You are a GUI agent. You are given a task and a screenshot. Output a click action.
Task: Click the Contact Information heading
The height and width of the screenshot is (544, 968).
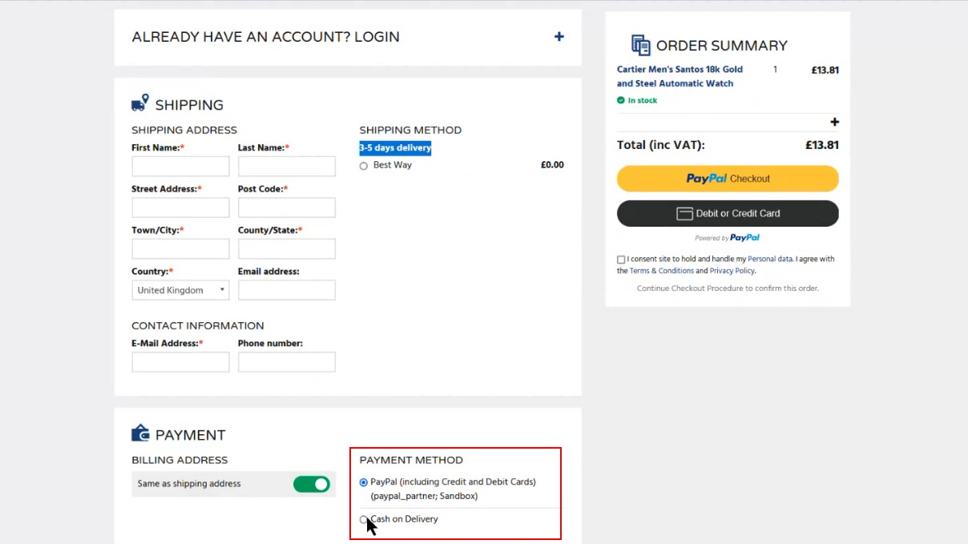[198, 325]
